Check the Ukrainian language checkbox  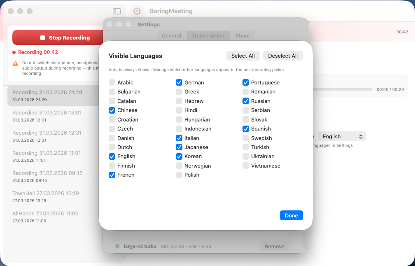[246, 156]
